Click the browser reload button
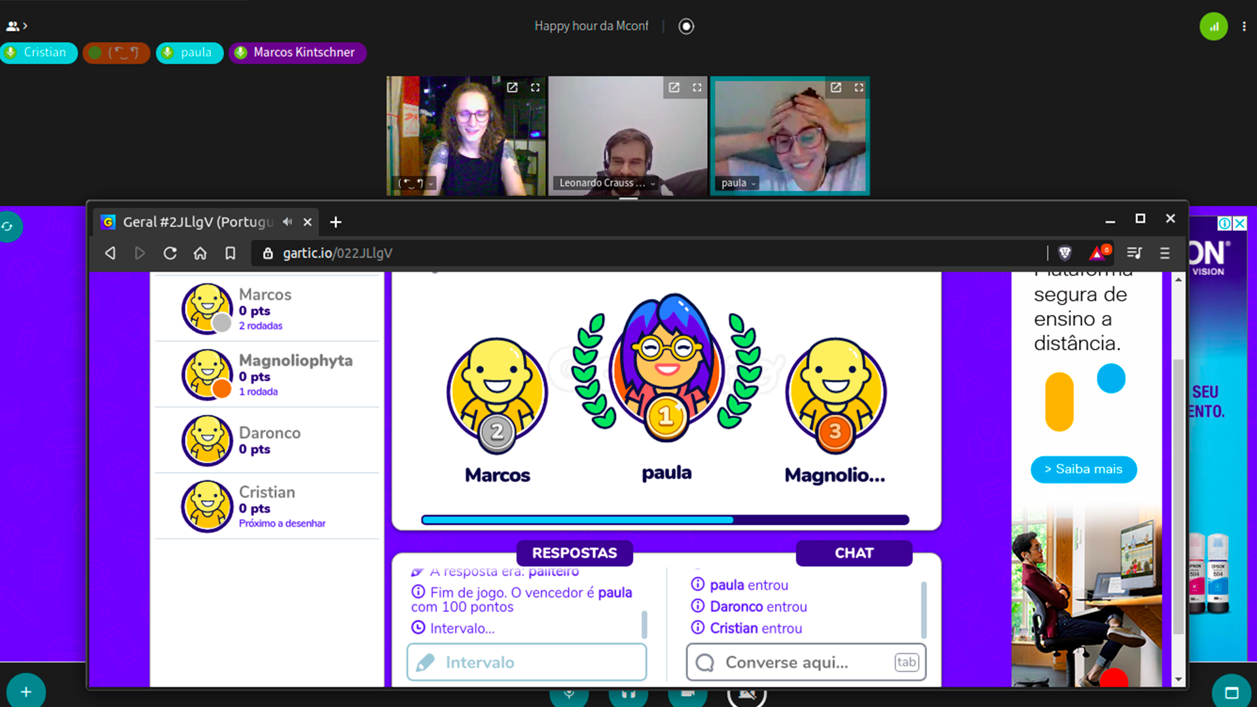This screenshot has width=1257, height=707. click(x=170, y=253)
